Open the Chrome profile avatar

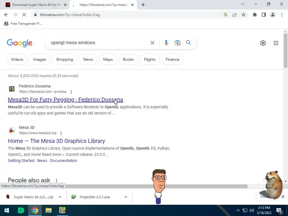273,15
